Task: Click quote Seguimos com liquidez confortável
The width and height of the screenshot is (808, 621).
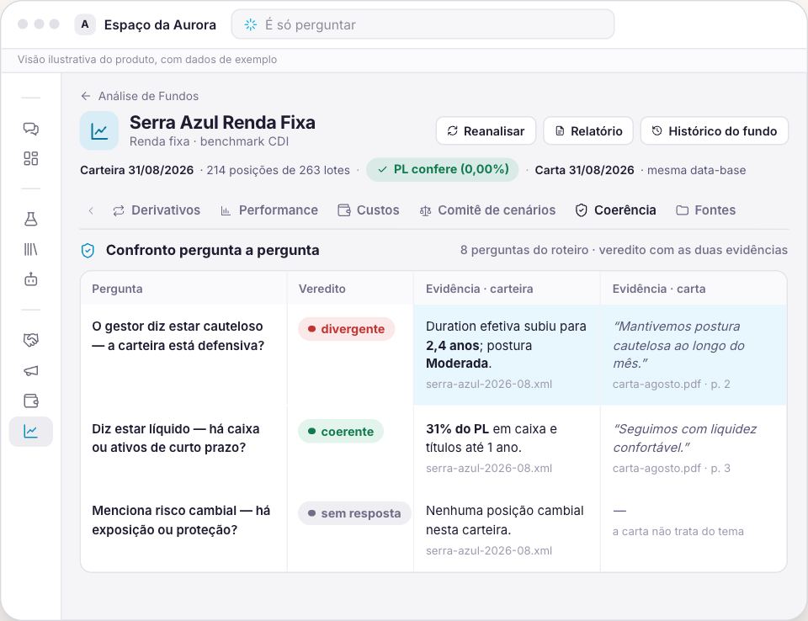Action: (685, 438)
